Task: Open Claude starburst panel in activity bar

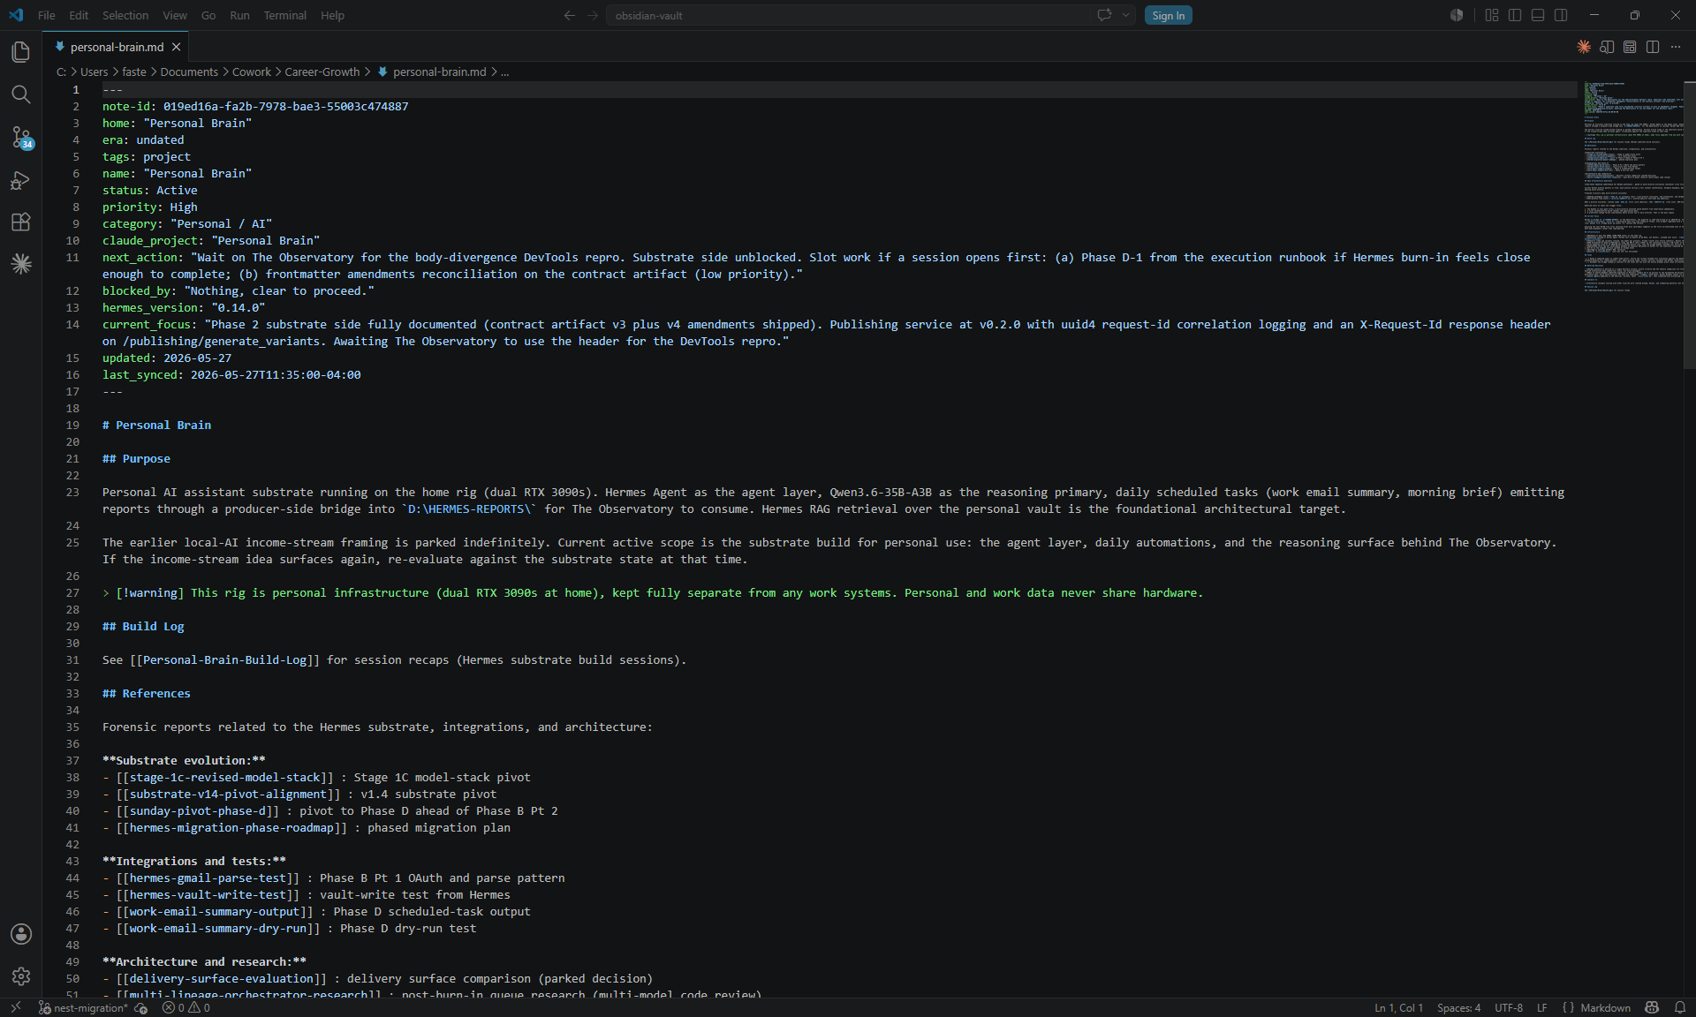Action: [x=21, y=264]
